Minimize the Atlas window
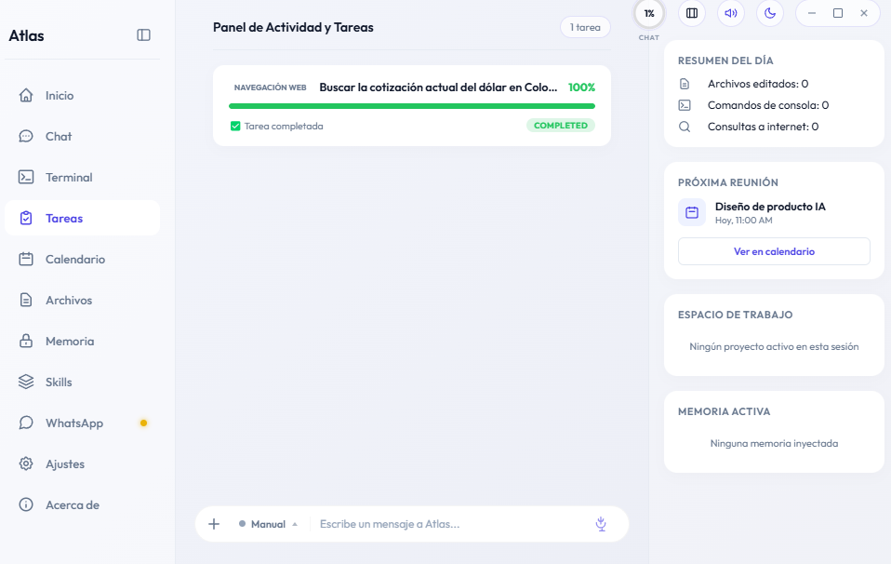The height and width of the screenshot is (564, 891). (811, 13)
